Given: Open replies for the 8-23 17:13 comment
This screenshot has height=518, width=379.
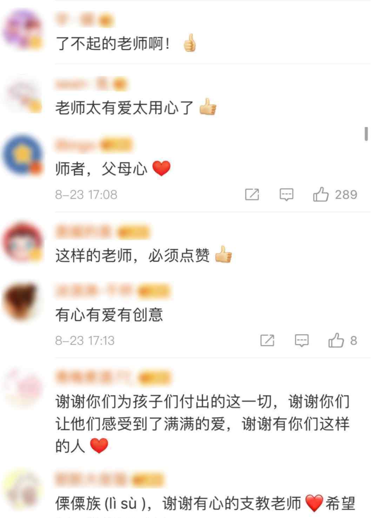Looking at the screenshot, I should coord(301,340).
